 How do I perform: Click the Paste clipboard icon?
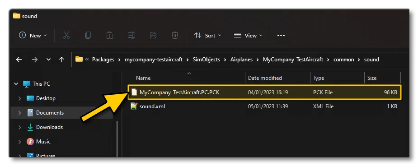click(x=109, y=35)
